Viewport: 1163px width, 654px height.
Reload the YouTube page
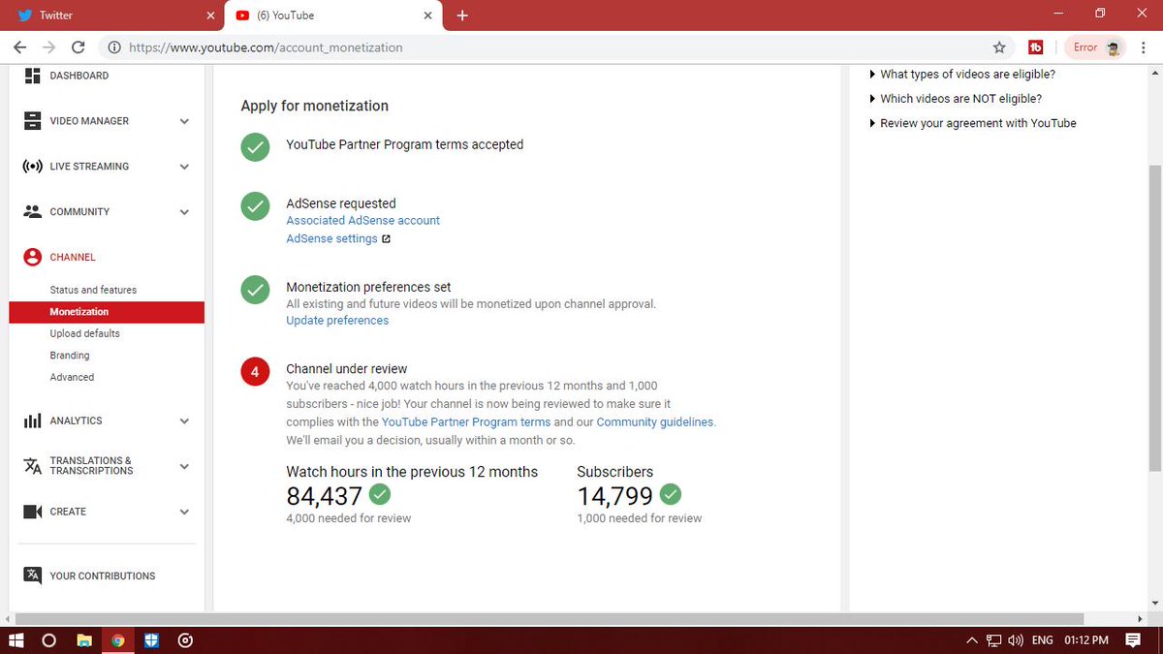(x=78, y=47)
